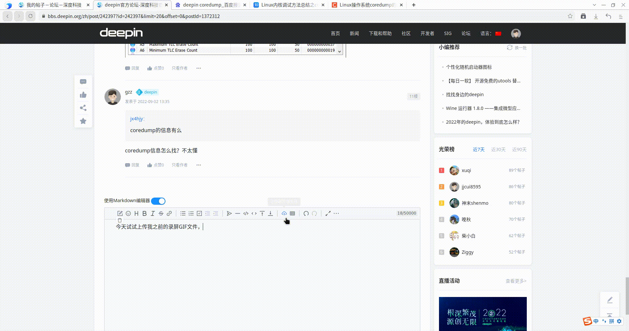The height and width of the screenshot is (331, 629).
Task: Switch to the 近30天 tab in 光荣榜
Action: point(498,149)
